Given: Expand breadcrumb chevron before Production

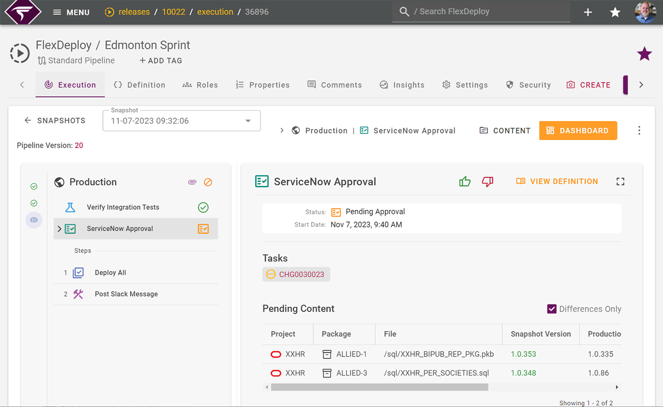Looking at the screenshot, I should pyautogui.click(x=282, y=130).
